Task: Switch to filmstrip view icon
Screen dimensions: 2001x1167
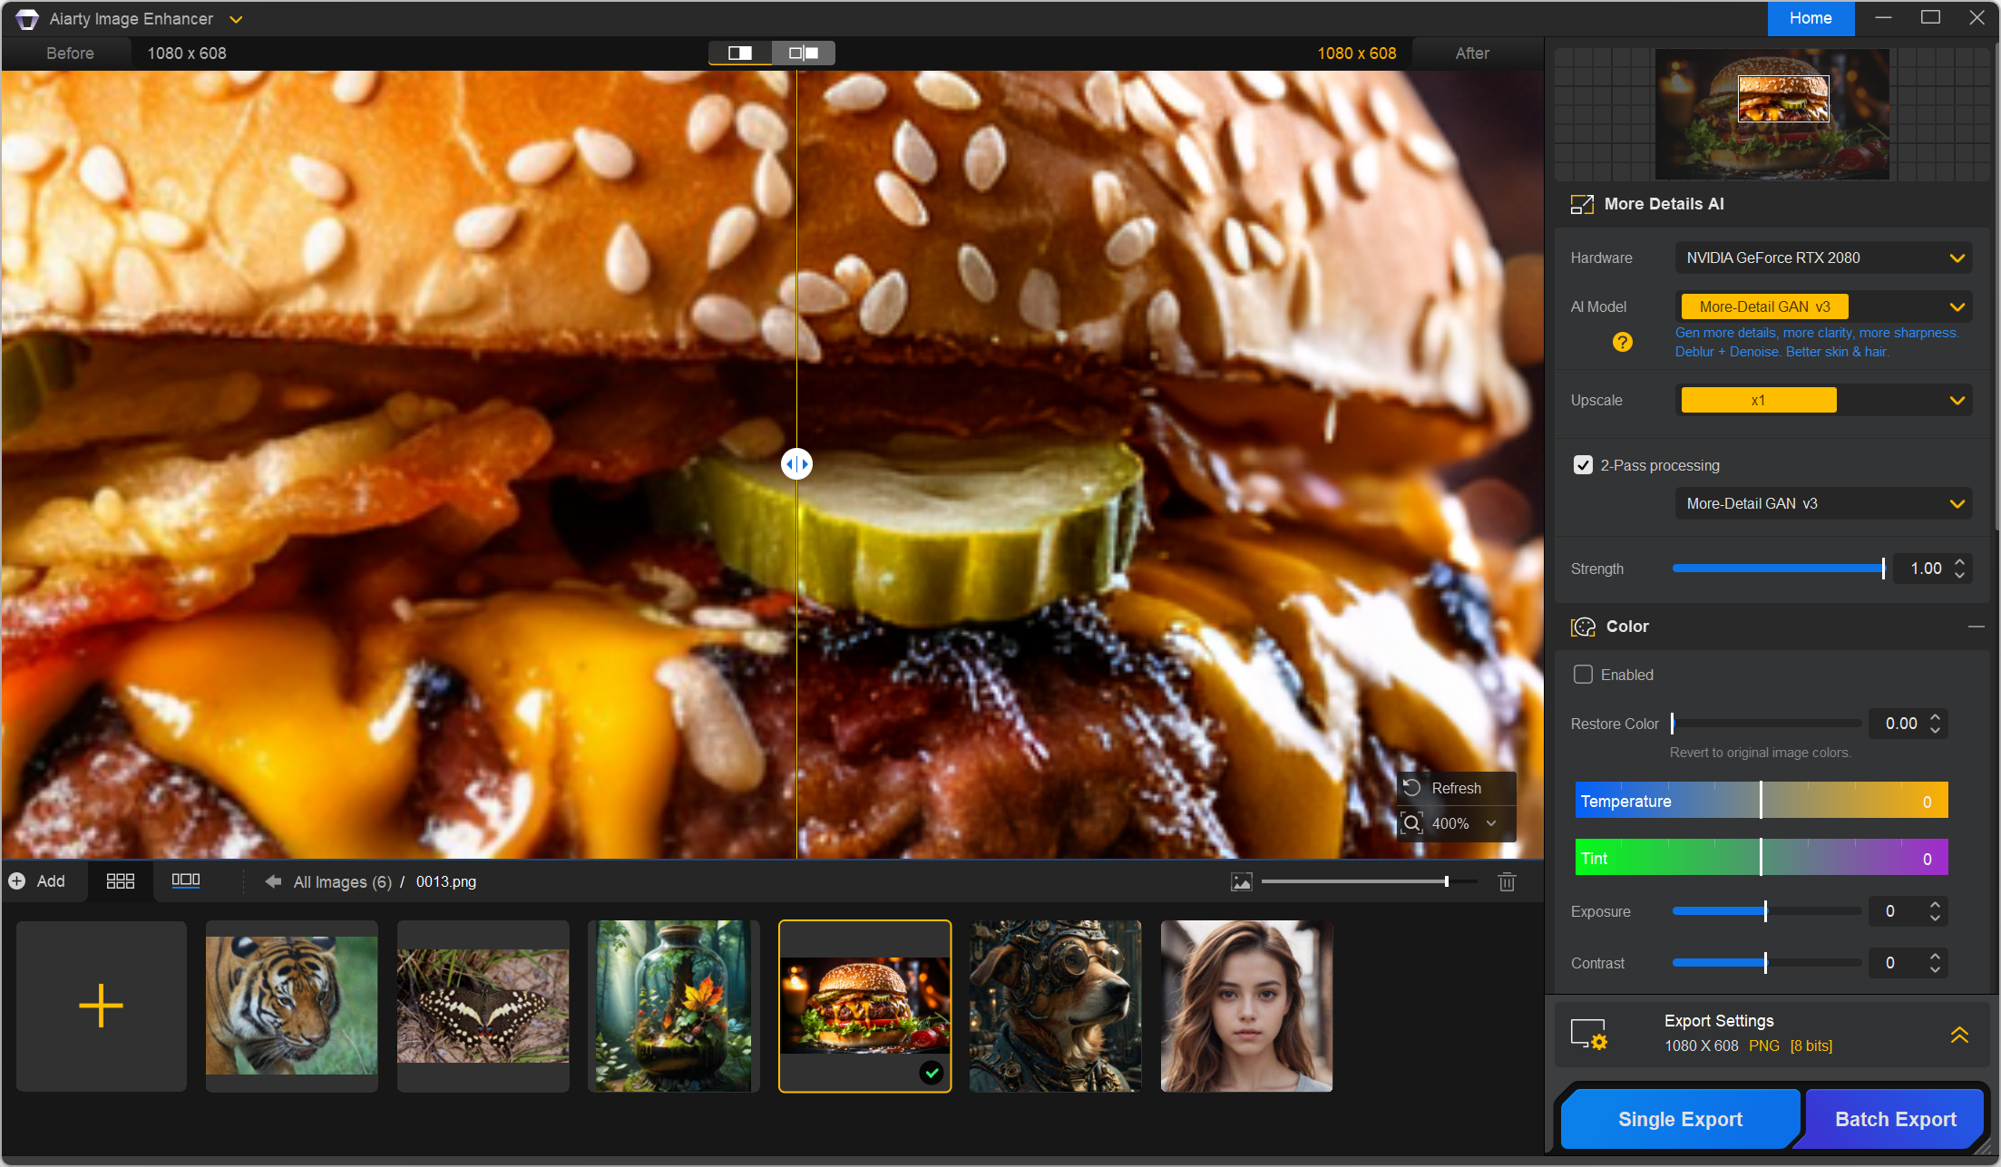Action: [x=185, y=880]
